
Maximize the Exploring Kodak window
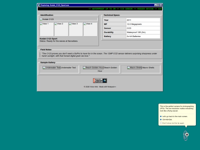point(158,5)
